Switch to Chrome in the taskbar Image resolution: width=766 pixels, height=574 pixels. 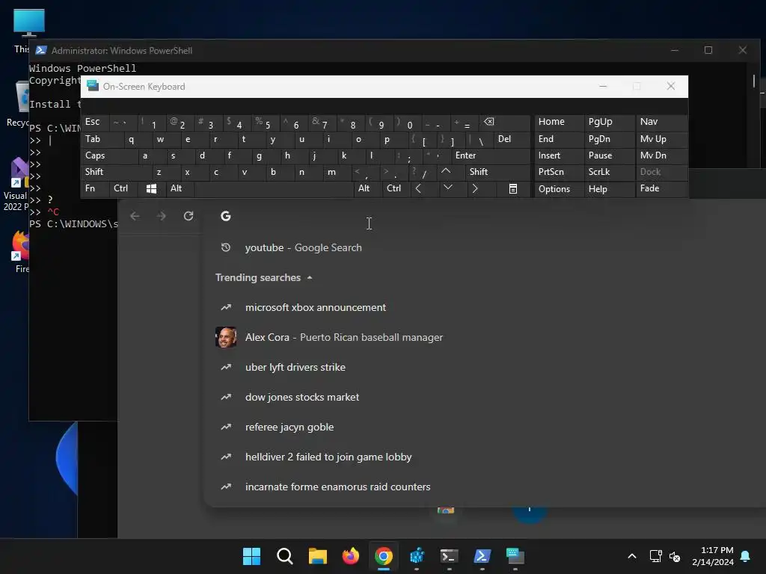click(384, 556)
